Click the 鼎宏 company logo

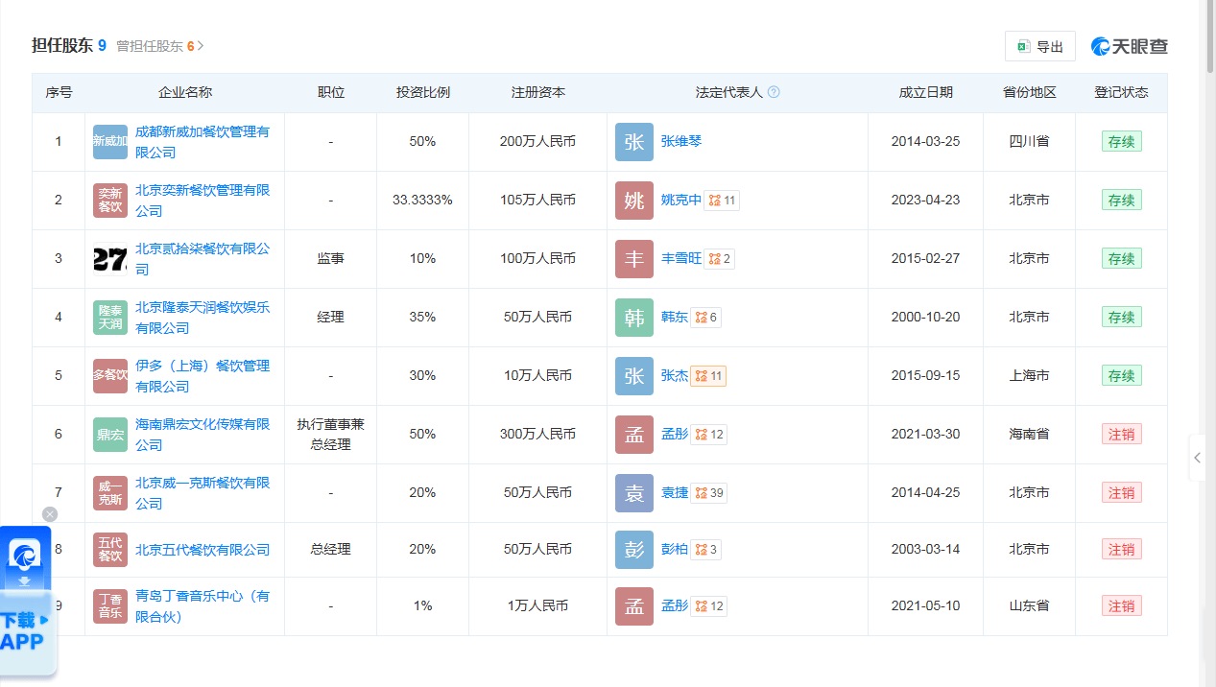pyautogui.click(x=109, y=434)
